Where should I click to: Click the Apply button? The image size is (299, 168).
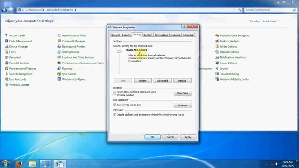188,137
